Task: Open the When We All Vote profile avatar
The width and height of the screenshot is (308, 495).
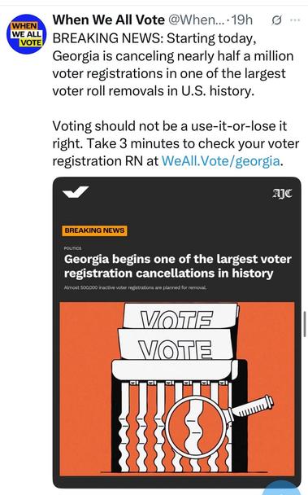Action: tap(27, 33)
